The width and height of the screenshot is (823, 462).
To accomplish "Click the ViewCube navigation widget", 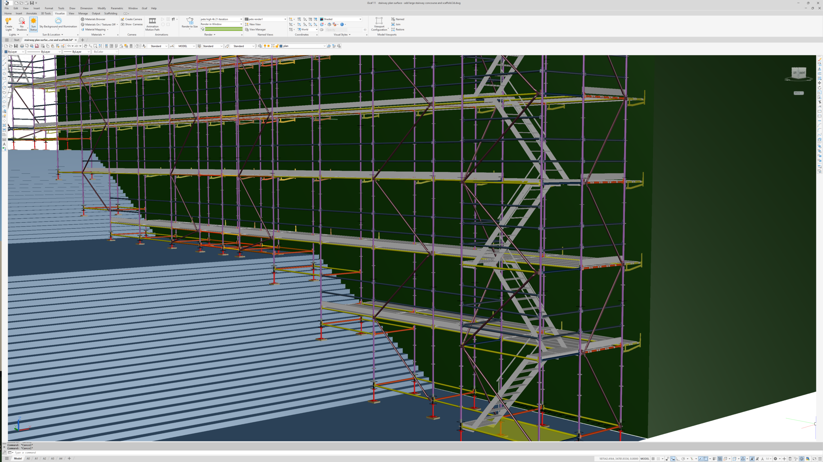I will (x=799, y=73).
